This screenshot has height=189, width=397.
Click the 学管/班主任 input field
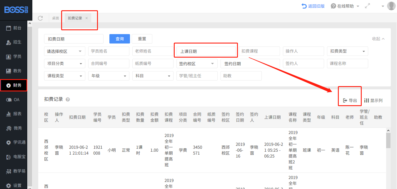click(x=197, y=76)
